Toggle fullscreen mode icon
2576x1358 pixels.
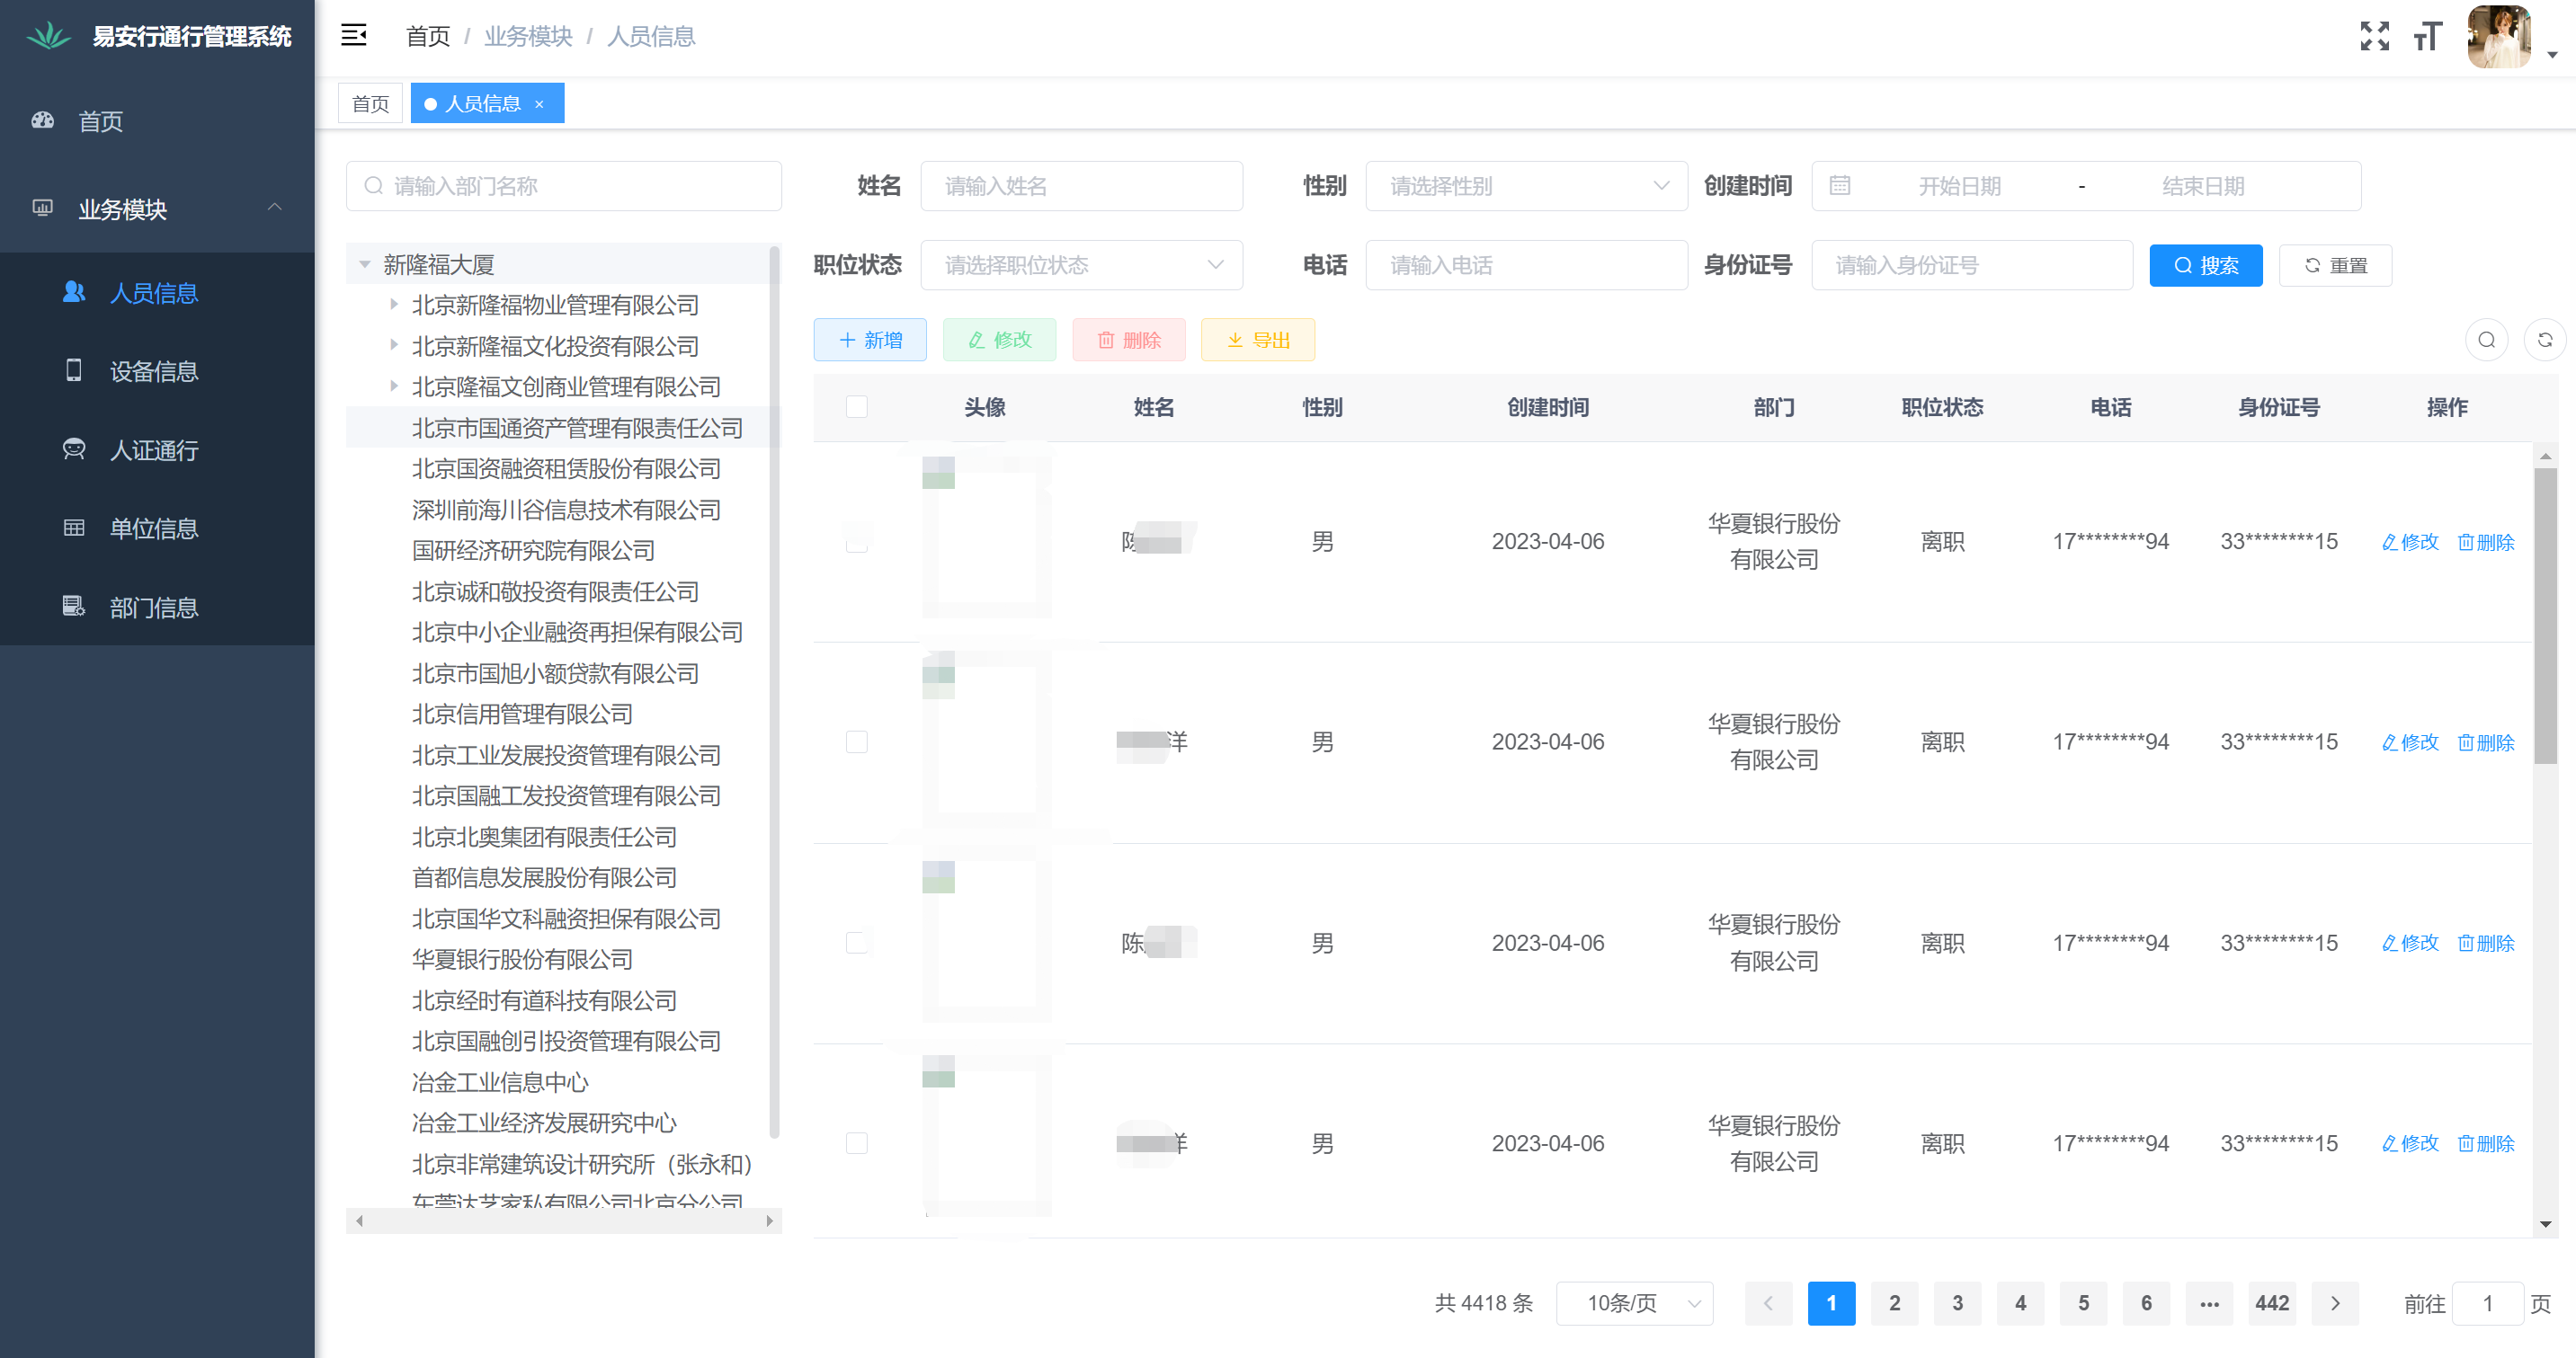coord(2374,36)
